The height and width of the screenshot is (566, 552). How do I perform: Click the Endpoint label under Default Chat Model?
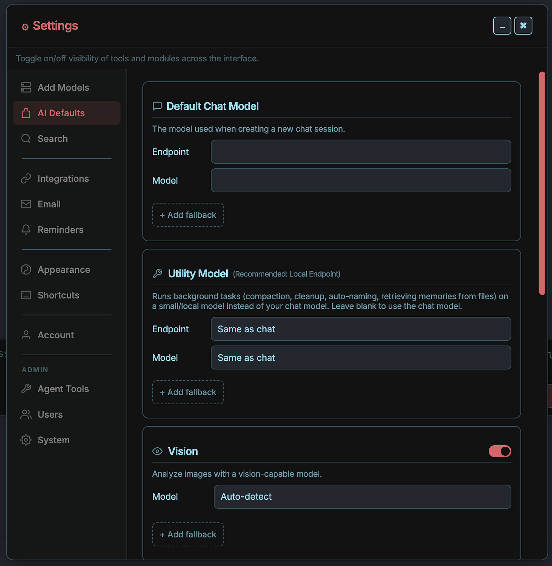pos(170,152)
